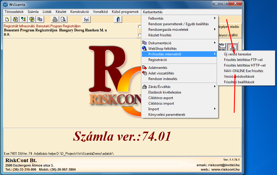Select the column statistics toolbar icon
Screen dimensions: 277x175
click(x=119, y=19)
